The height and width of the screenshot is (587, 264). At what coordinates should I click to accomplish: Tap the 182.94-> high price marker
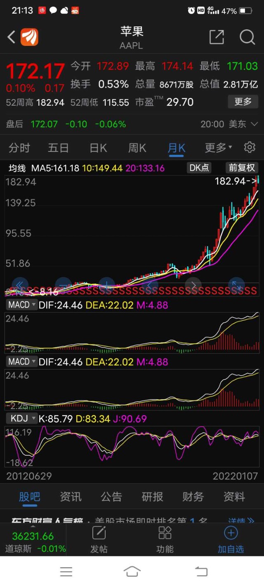(x=236, y=181)
